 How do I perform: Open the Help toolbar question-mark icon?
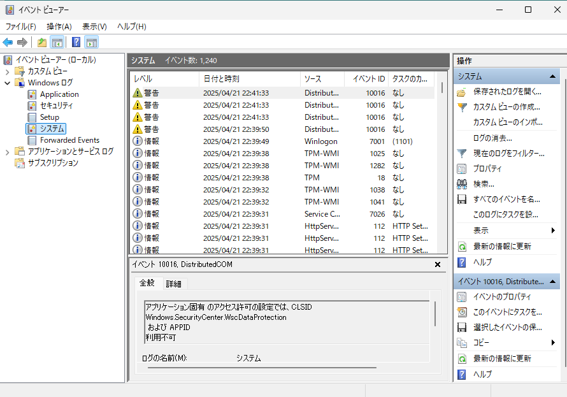click(x=76, y=42)
